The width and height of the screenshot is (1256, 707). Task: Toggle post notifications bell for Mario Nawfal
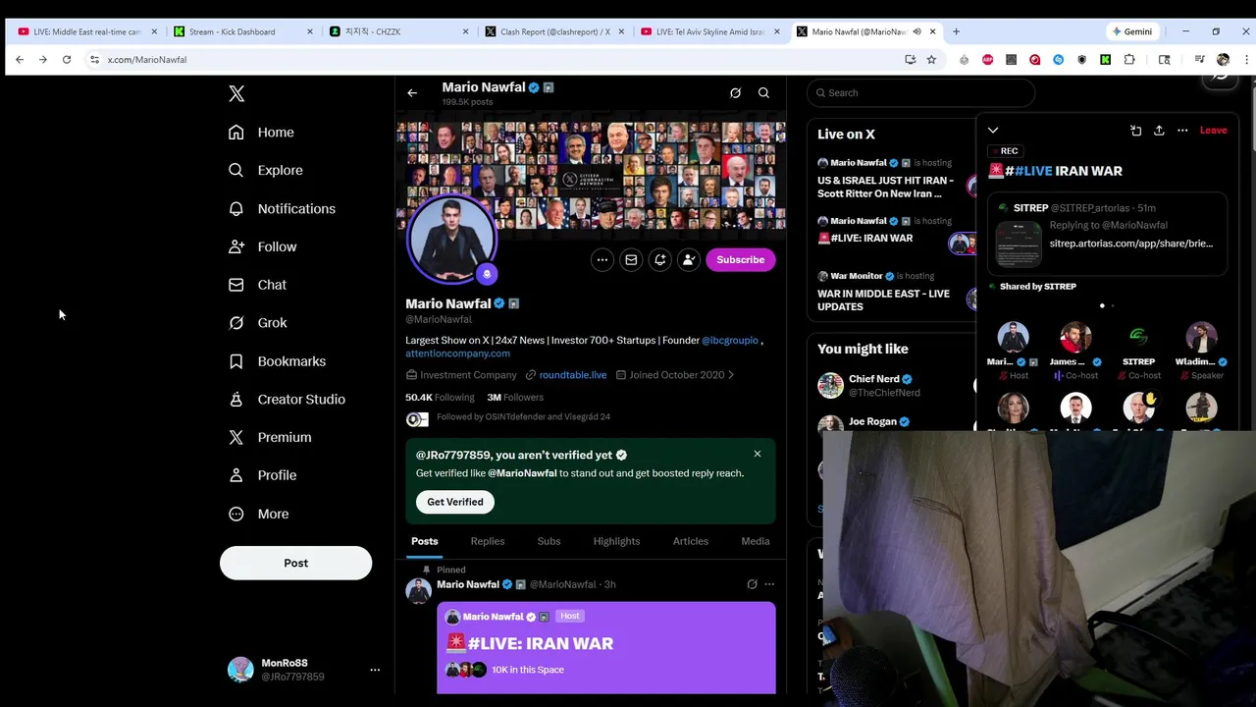[660, 260]
